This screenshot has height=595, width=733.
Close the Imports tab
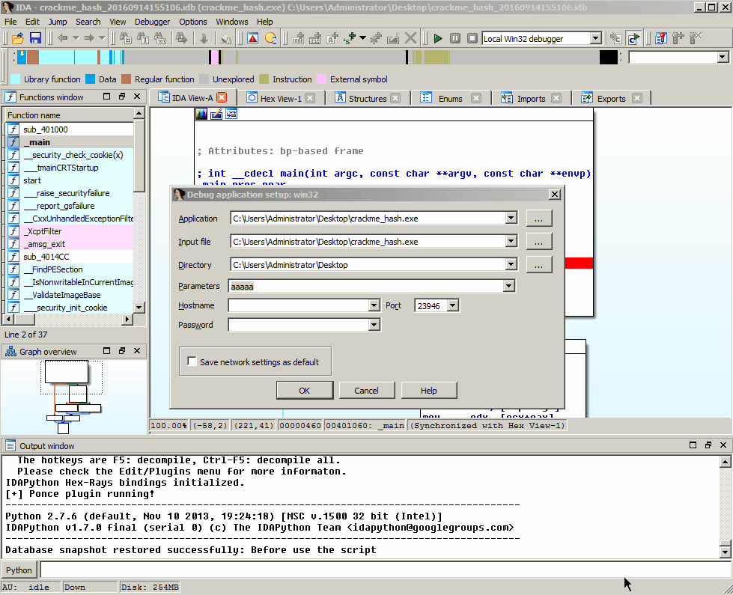click(x=556, y=98)
